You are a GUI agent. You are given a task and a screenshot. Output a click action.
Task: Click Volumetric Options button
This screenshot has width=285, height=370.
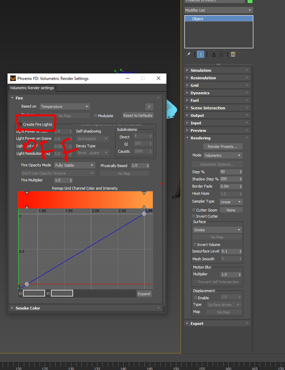(217, 164)
